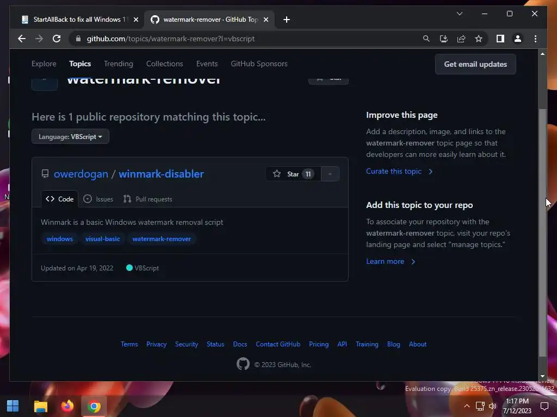Image resolution: width=557 pixels, height=417 pixels.
Task: Open the Chrome profile icon
Action: click(x=518, y=39)
